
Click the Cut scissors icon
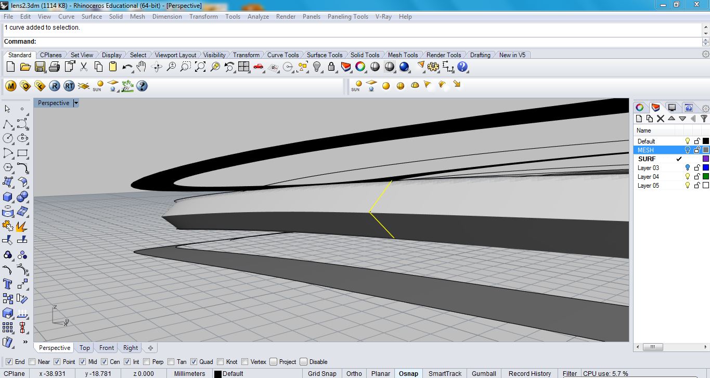point(84,67)
